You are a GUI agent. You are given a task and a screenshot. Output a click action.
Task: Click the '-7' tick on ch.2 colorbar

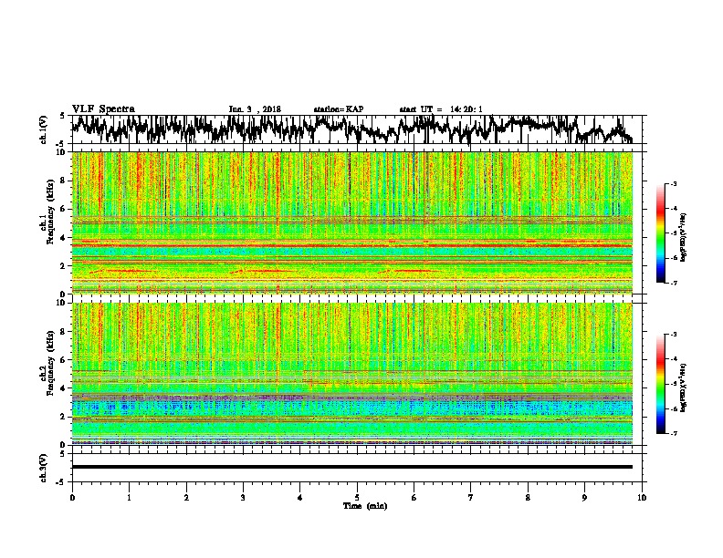(x=673, y=433)
